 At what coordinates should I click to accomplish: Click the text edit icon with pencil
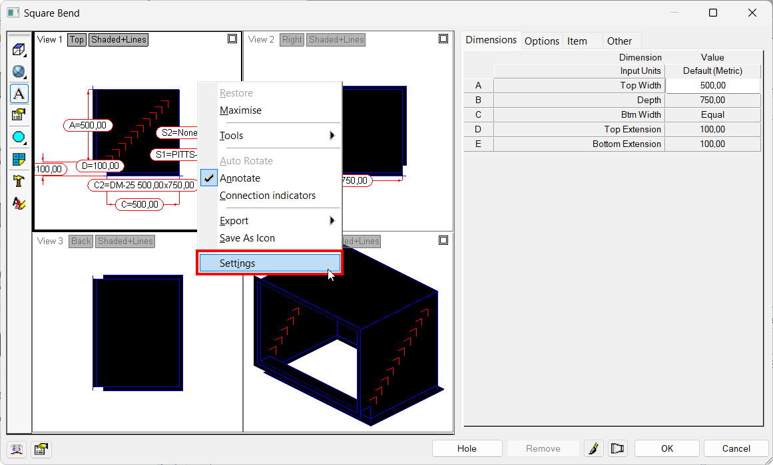(593, 448)
